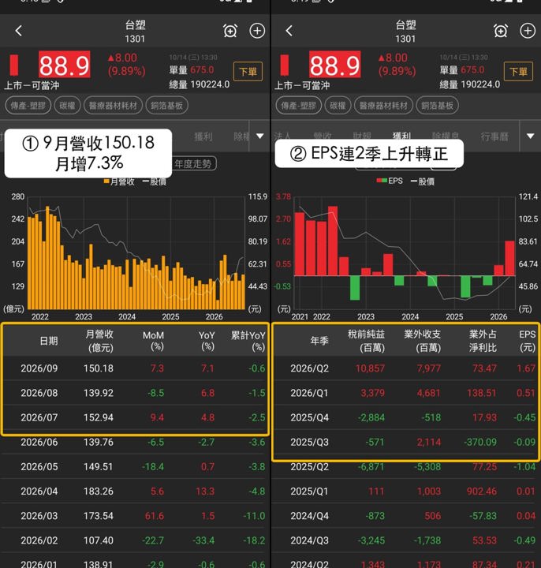Select revenue value 149.51
This screenshot has height=568, width=541.
pyautogui.click(x=99, y=467)
